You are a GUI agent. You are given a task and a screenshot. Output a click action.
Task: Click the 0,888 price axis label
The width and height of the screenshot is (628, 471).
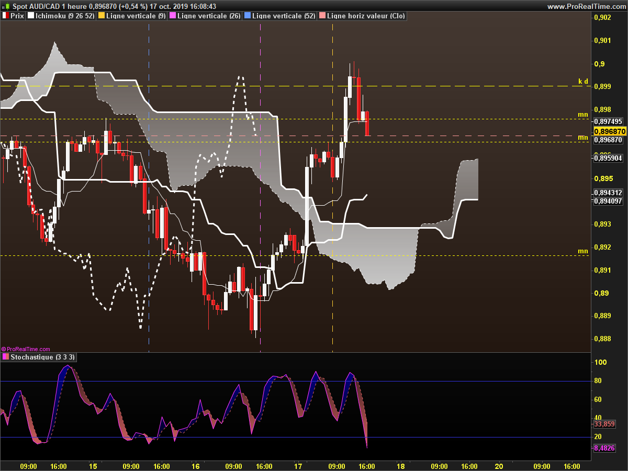[x=603, y=339]
